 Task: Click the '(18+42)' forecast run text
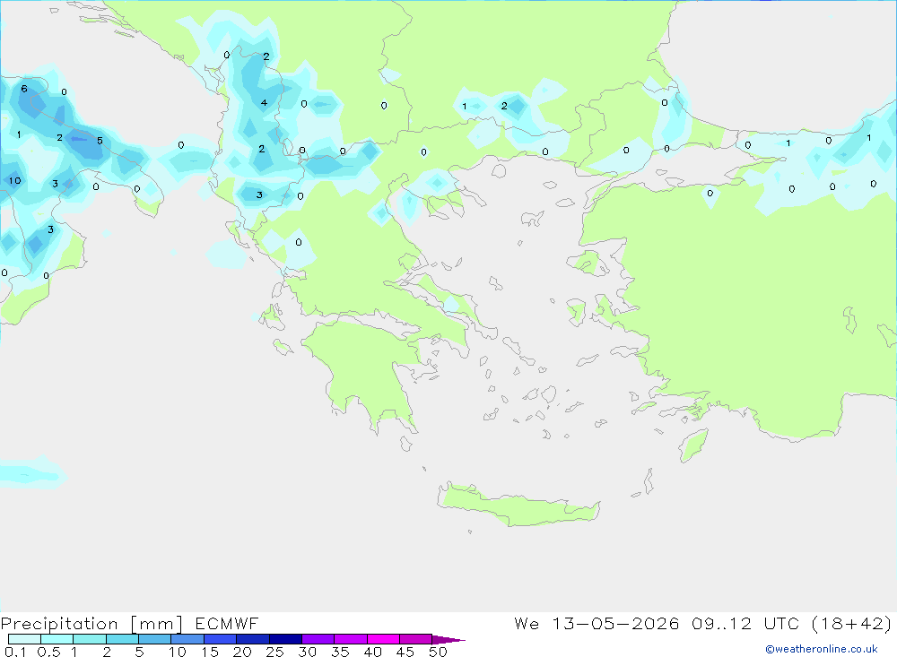(x=852, y=623)
